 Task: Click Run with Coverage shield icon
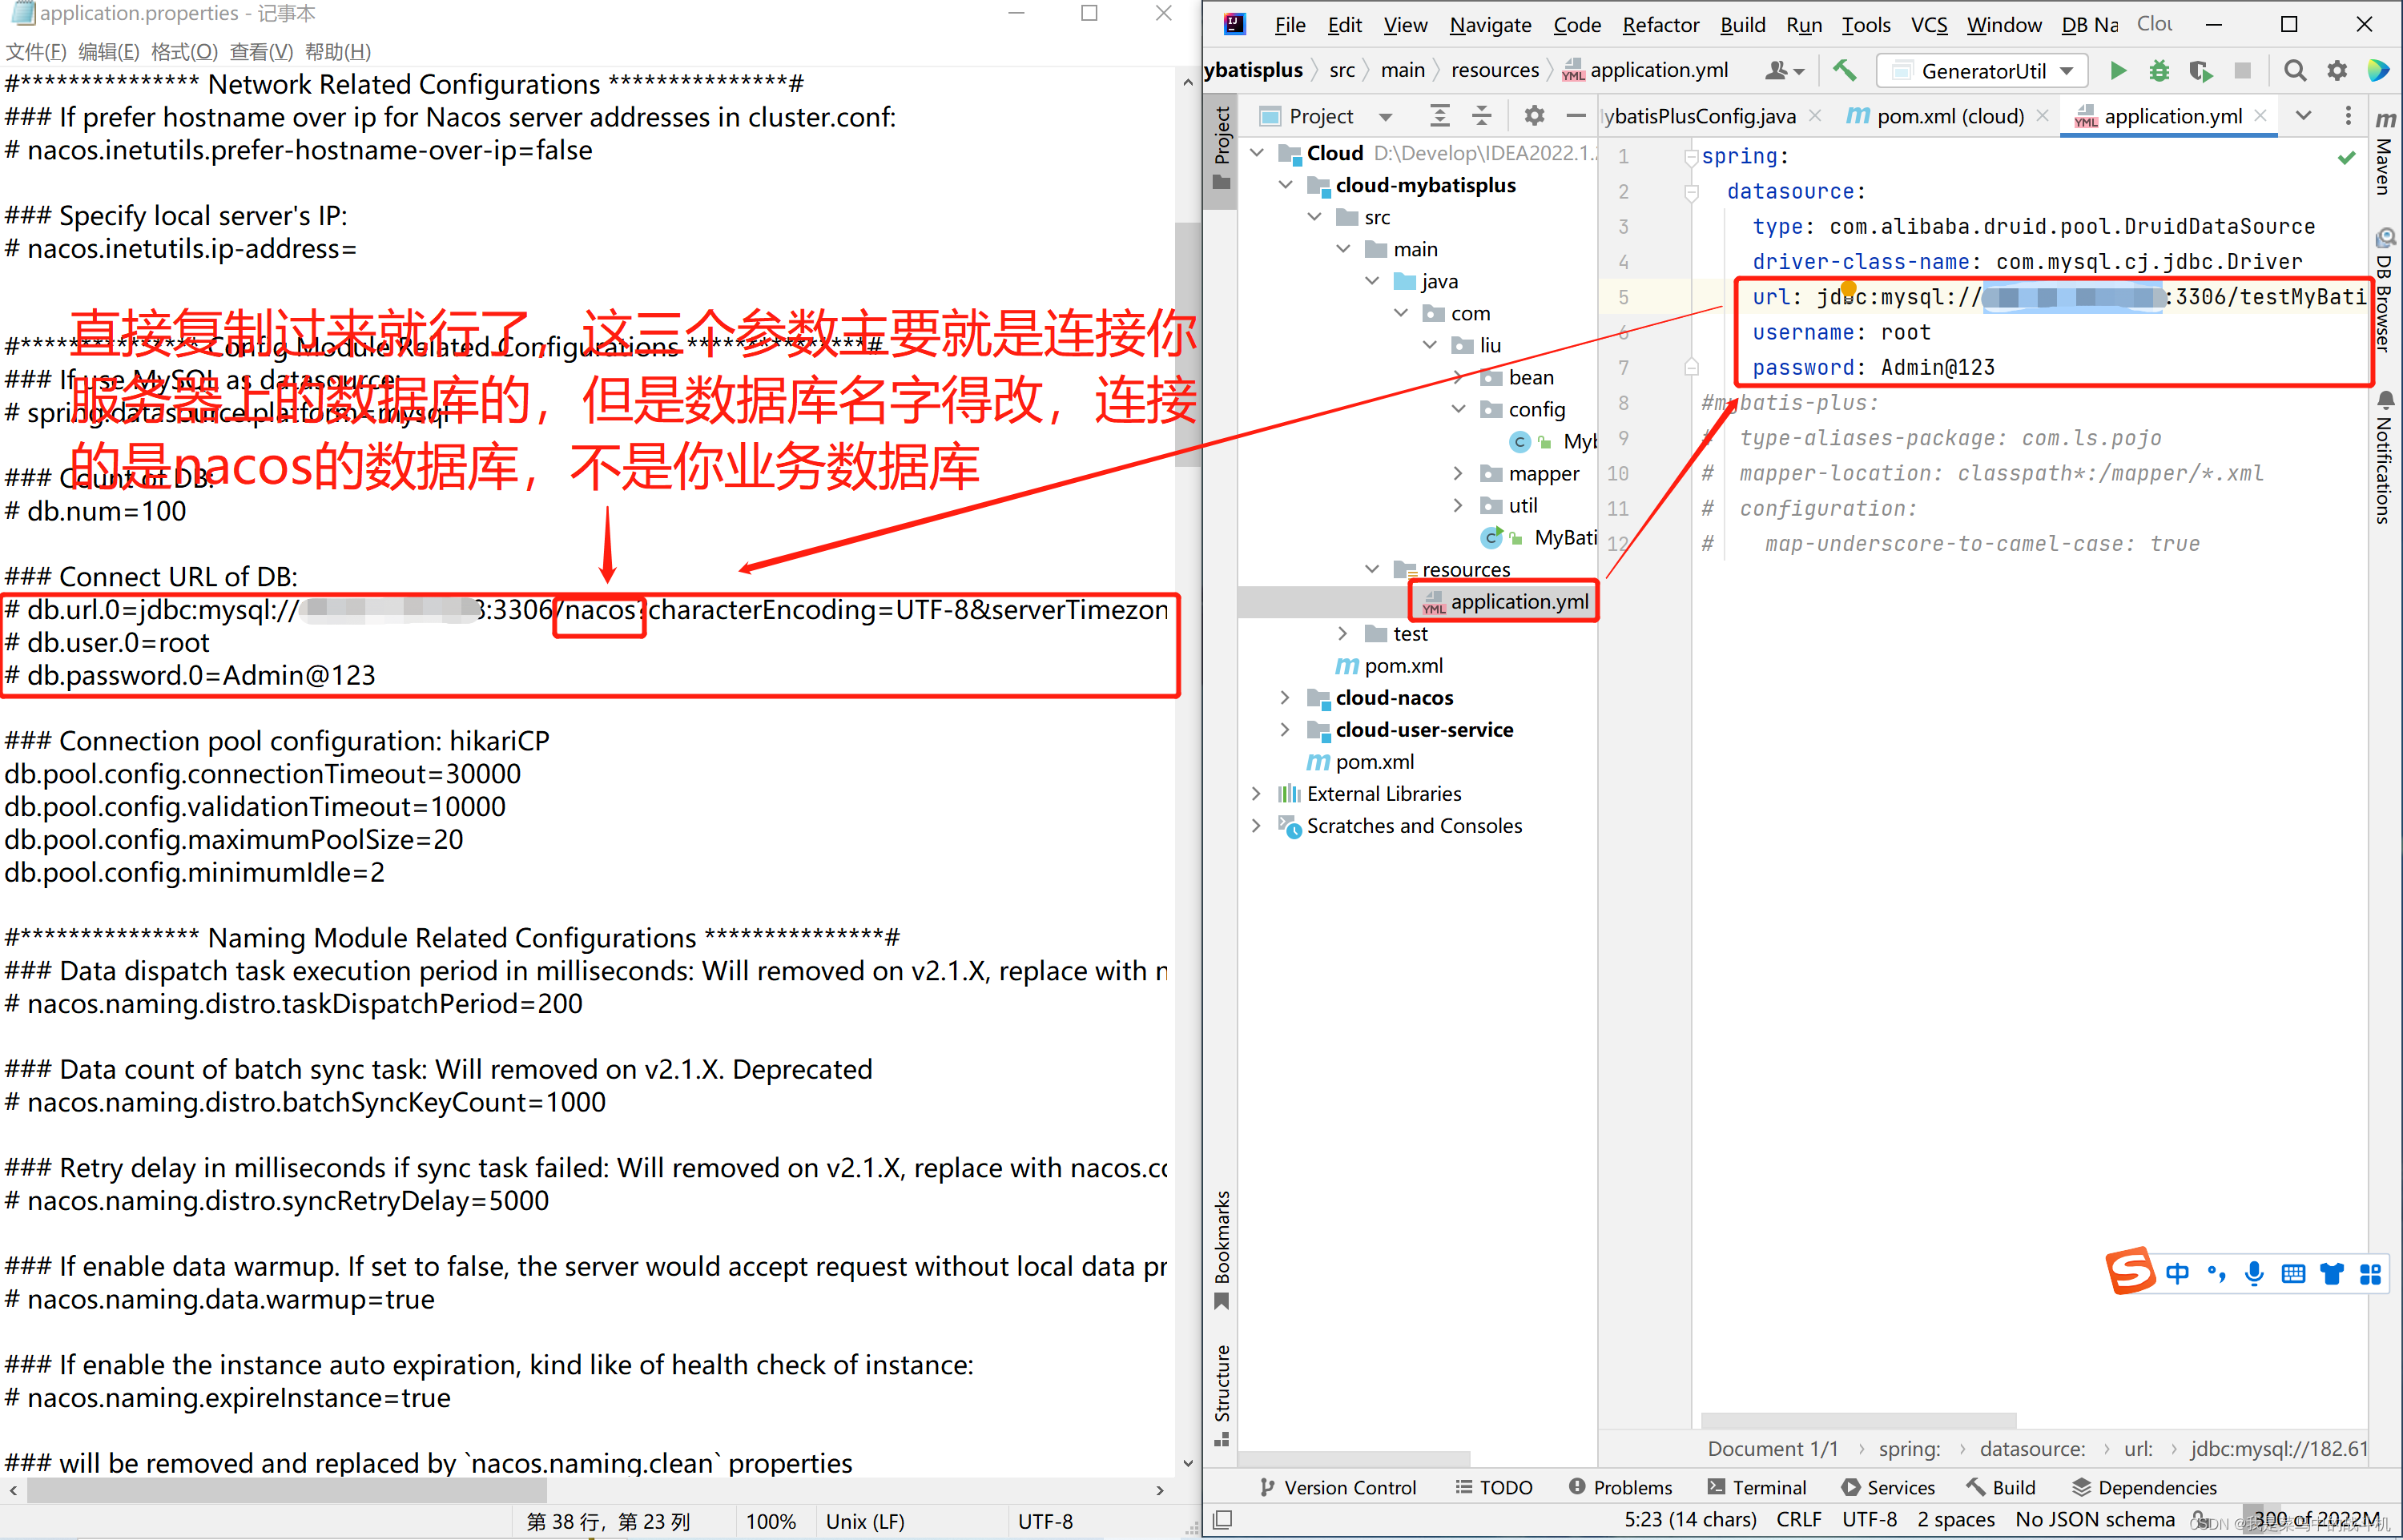click(x=2200, y=71)
